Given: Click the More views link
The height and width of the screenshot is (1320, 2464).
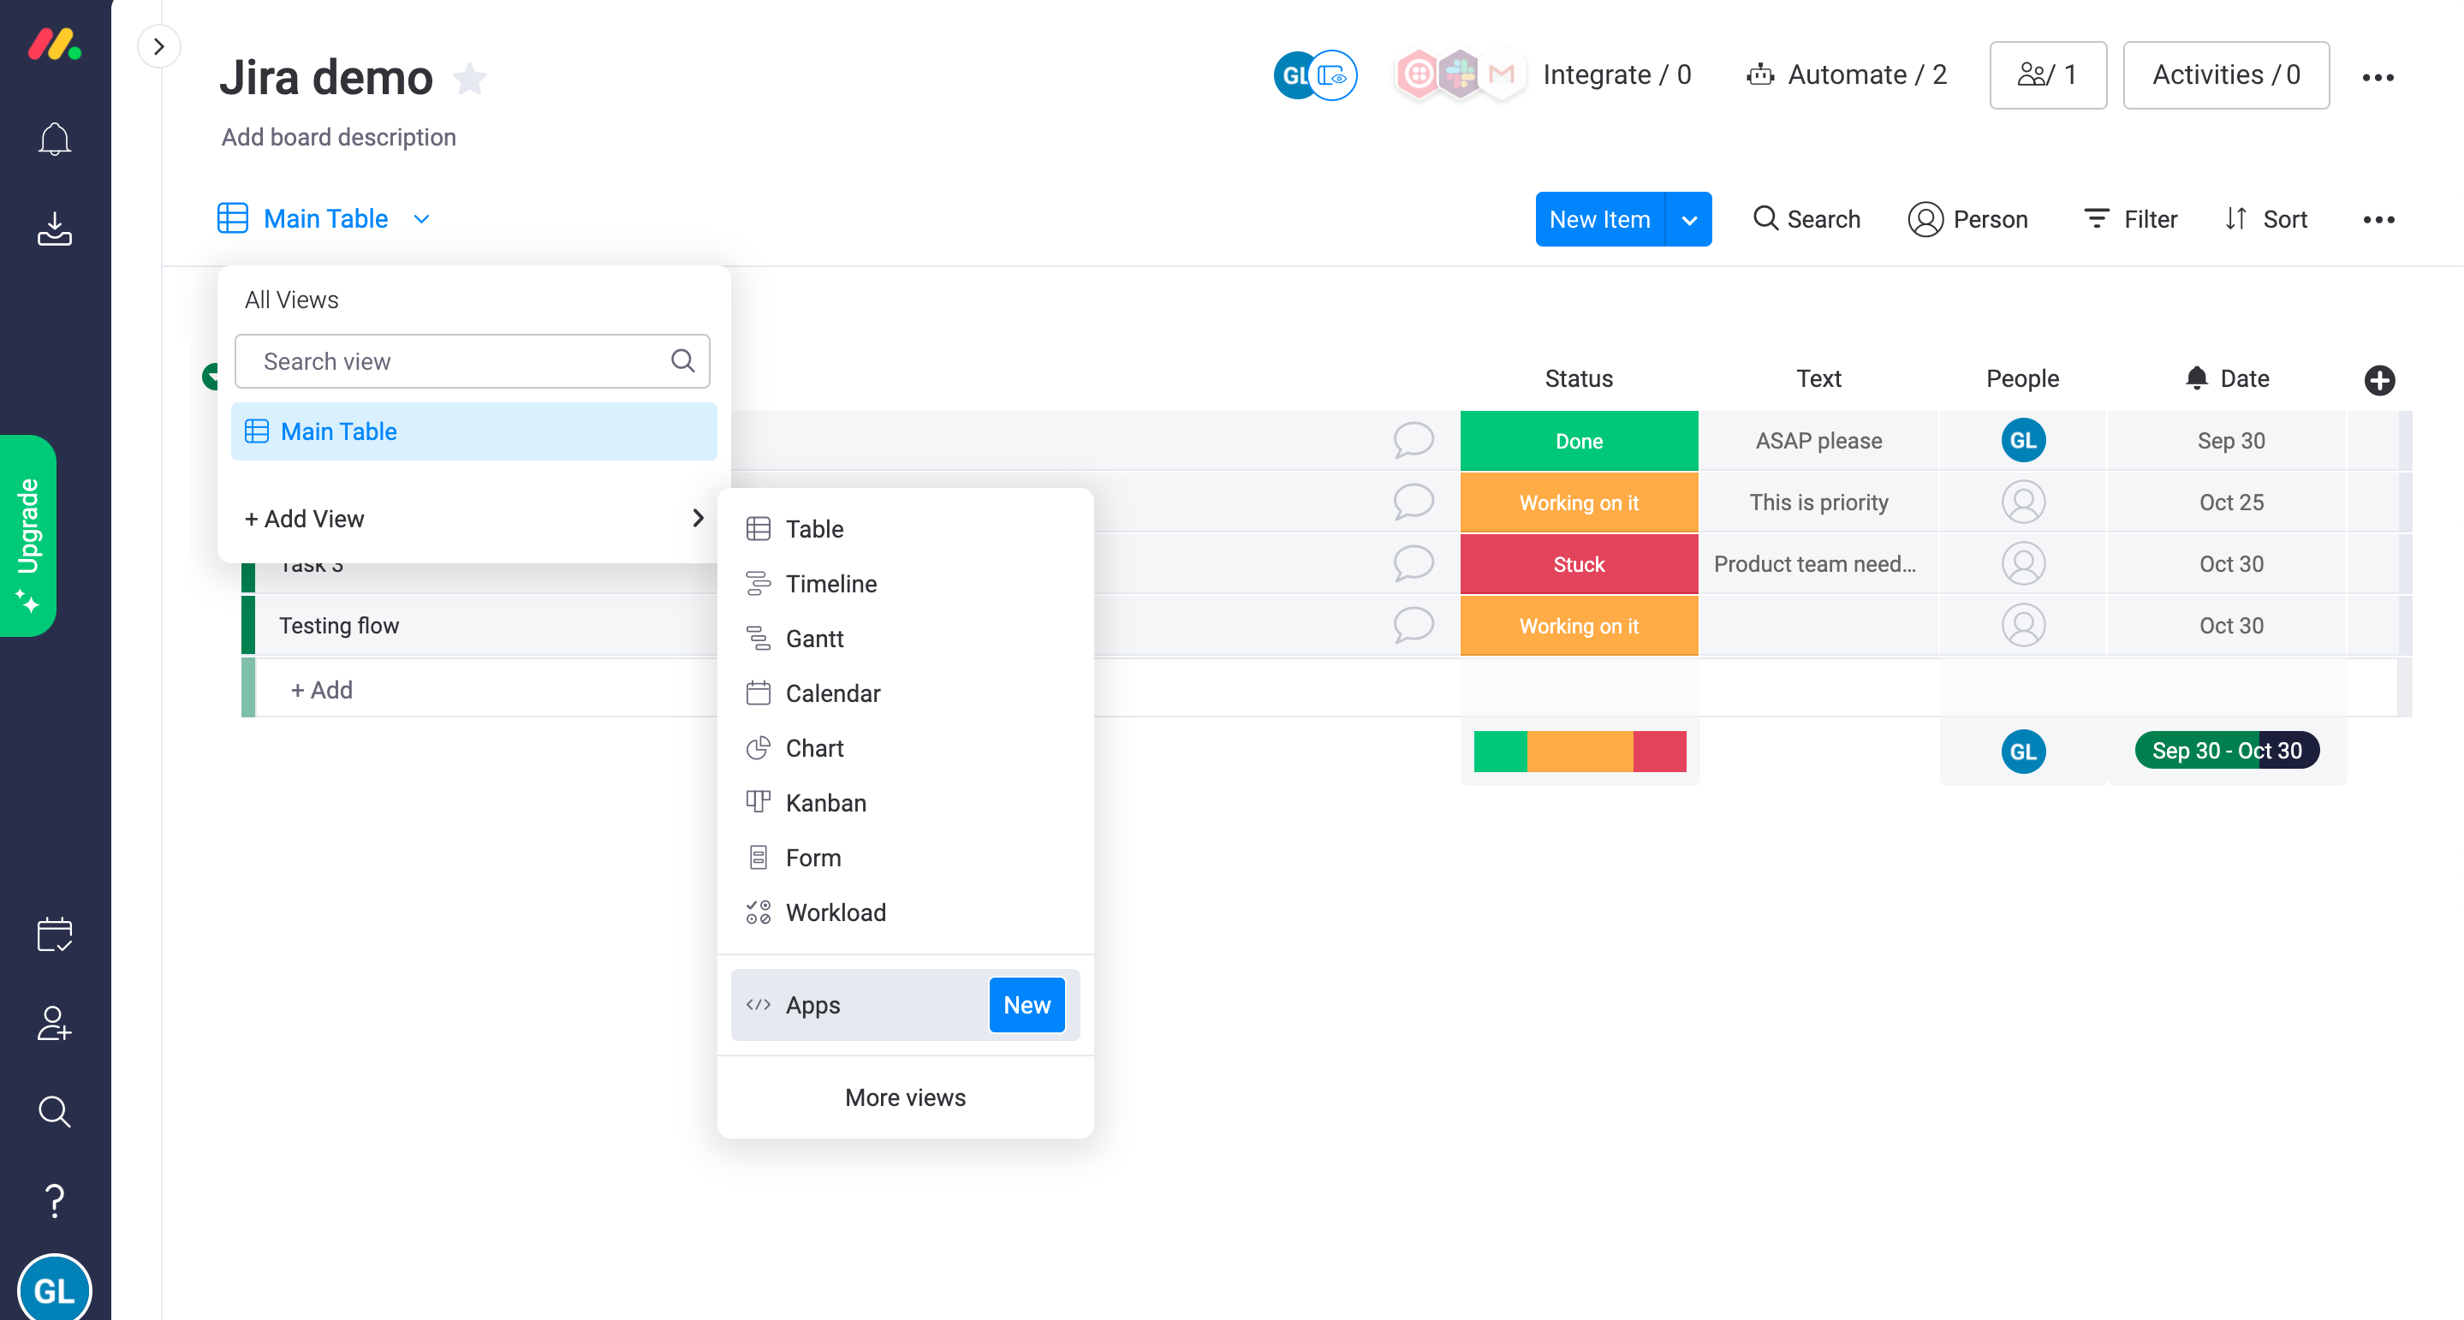Looking at the screenshot, I should click(x=905, y=1097).
